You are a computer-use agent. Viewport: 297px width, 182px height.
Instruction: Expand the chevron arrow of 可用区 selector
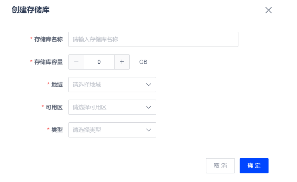[149, 107]
